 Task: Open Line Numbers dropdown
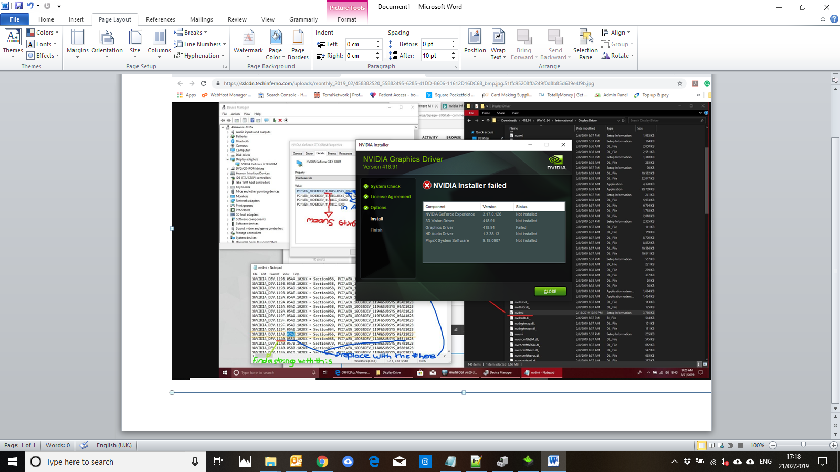pyautogui.click(x=200, y=44)
